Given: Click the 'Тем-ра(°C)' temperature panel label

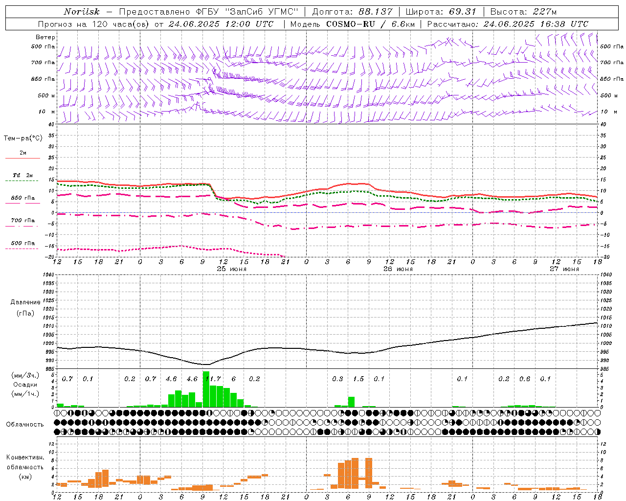Looking at the screenshot, I should tap(23, 138).
